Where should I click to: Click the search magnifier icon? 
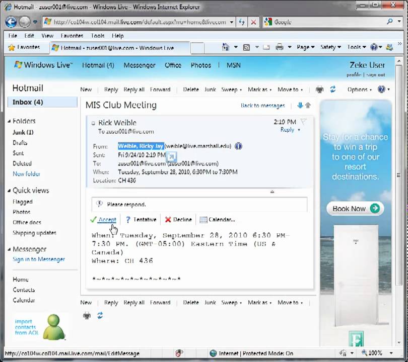389,22
